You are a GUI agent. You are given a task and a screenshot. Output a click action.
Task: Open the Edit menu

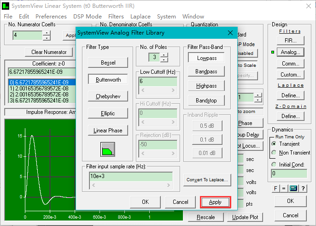pyautogui.click(x=24, y=16)
